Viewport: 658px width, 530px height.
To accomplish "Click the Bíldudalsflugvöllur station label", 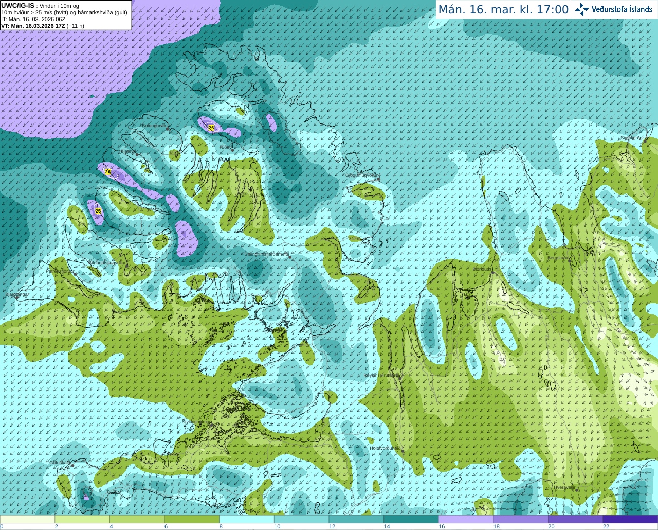I will coord(107,262).
